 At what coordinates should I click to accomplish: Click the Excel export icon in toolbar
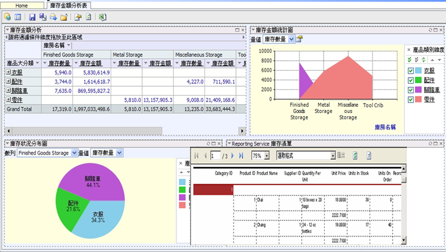pos(102,16)
